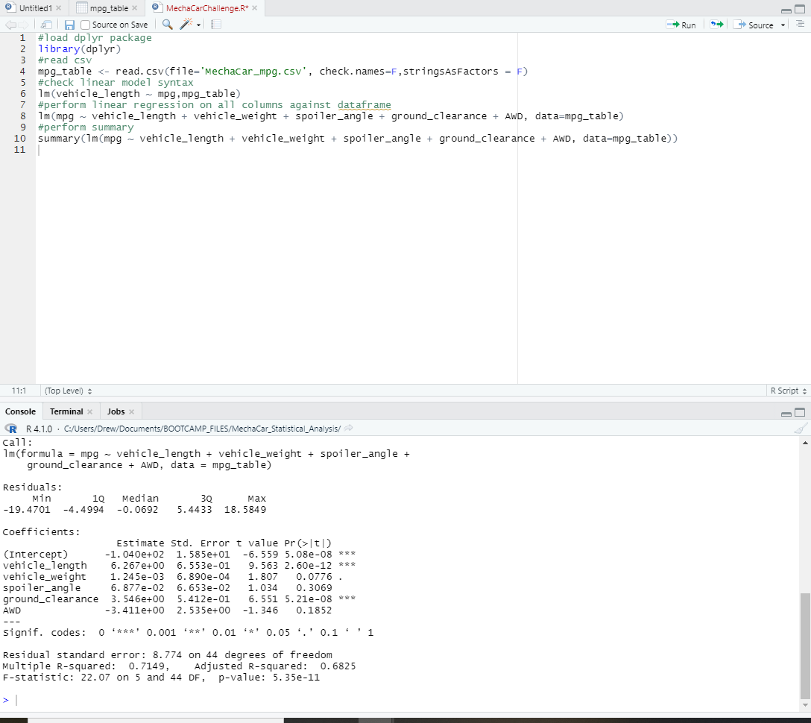Minimize the source editor pane
This screenshot has height=723, width=811.
tap(786, 10)
